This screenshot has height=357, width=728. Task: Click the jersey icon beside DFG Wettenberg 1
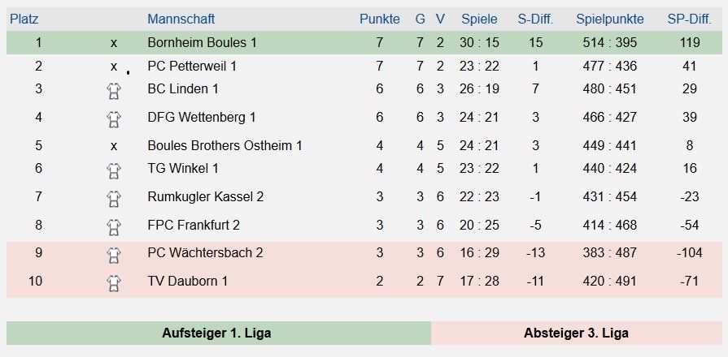(114, 119)
